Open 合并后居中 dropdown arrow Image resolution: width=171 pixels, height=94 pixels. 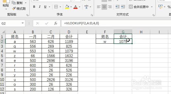coord(152,7)
